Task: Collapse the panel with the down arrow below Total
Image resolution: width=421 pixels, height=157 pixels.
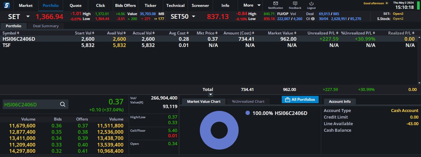Action: coord(211,95)
